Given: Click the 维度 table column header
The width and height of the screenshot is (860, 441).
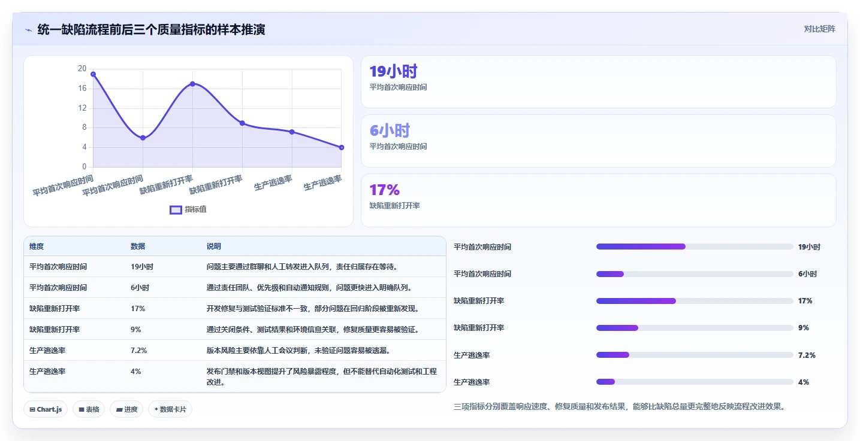Looking at the screenshot, I should point(37,247).
